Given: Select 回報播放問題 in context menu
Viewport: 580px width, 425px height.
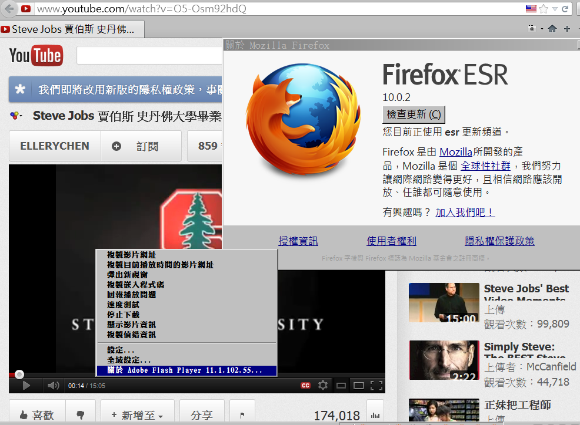Looking at the screenshot, I should click(186, 295).
